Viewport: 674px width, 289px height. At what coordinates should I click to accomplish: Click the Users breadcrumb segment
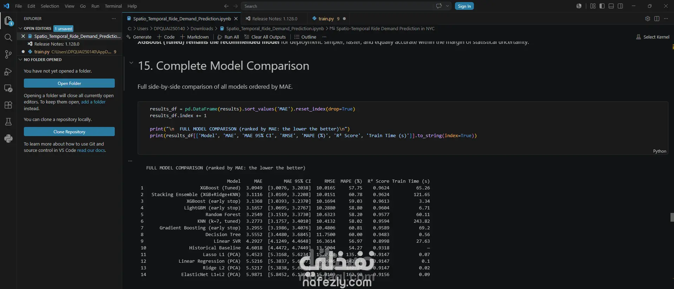tap(143, 28)
